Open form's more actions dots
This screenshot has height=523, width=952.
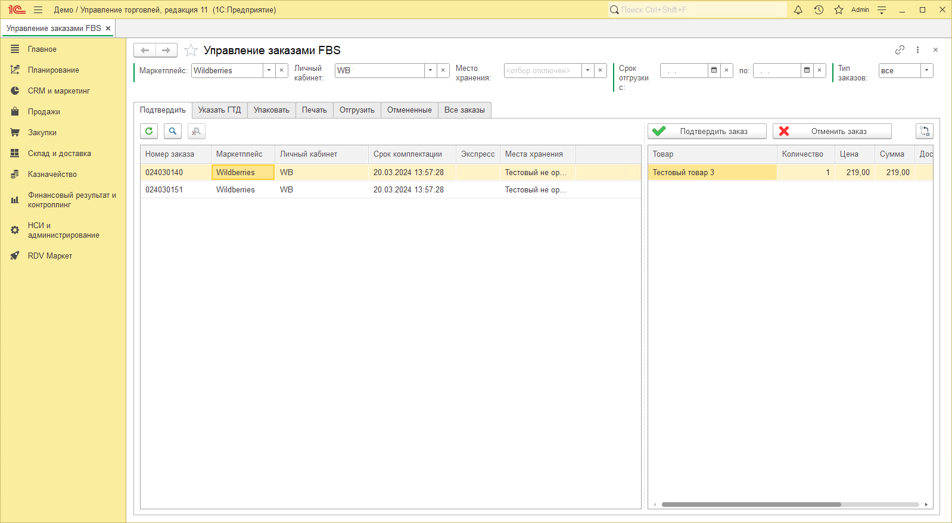click(x=917, y=50)
